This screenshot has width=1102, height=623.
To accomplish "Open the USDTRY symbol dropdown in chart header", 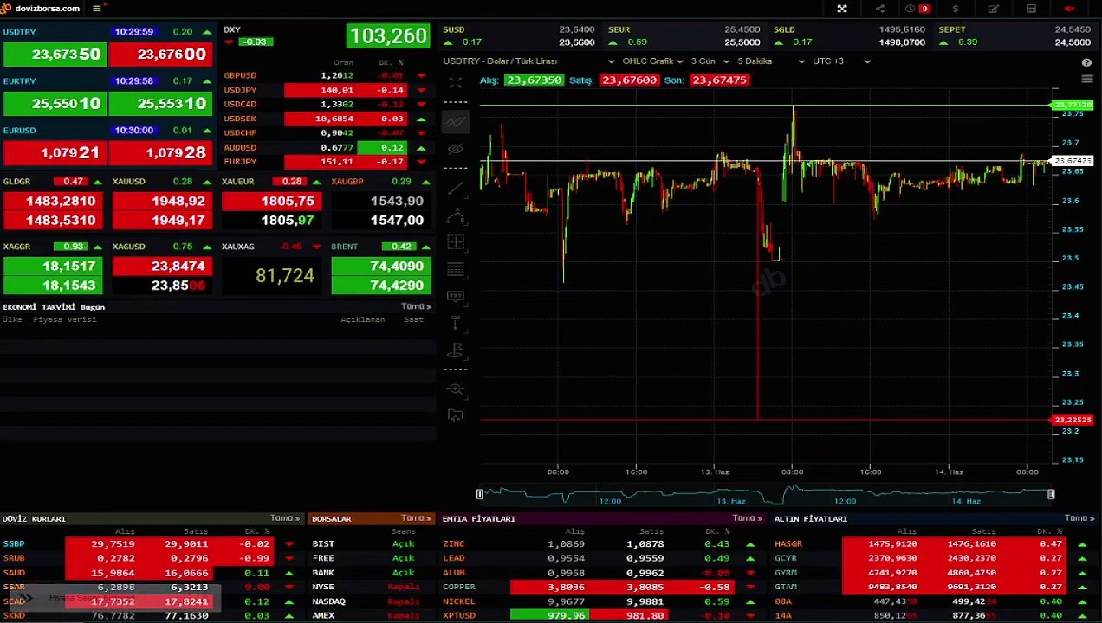I will coord(528,61).
